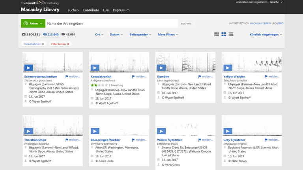The height and width of the screenshot is (170, 303).
Task: Play the Kanadakranich recording
Action: coord(95,68)
